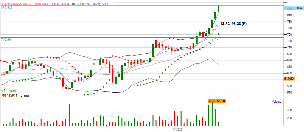
Task: Select the Bol-D lower band legend
Action: tap(81, 4)
